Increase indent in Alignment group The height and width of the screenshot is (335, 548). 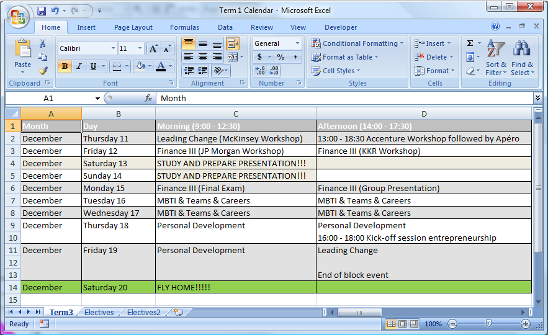203,71
